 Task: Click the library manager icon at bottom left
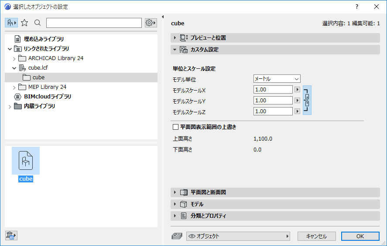(x=11, y=236)
